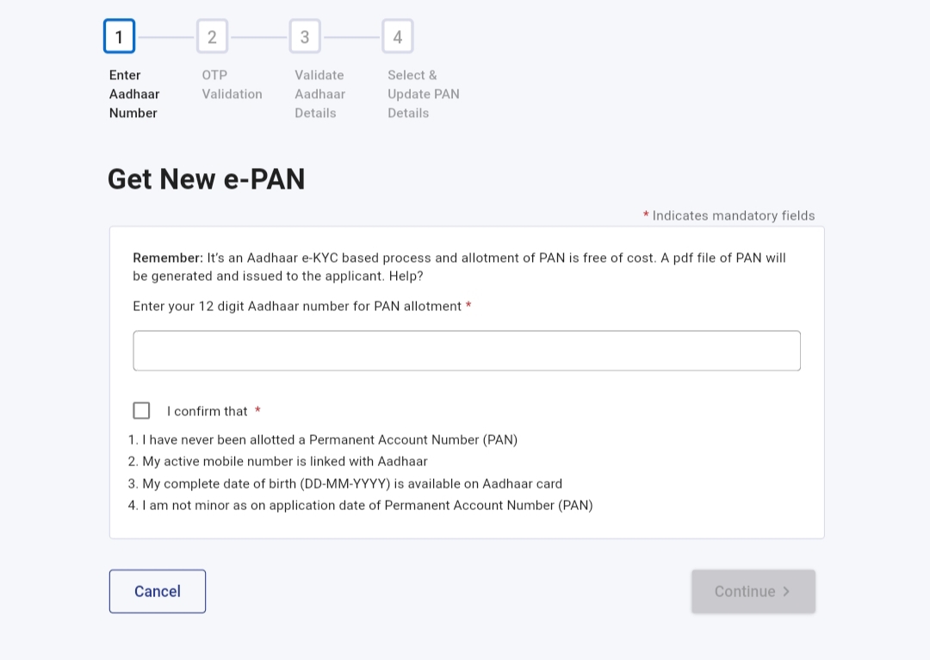Click the 'never been allotted a PAN' statement
The width and height of the screenshot is (930, 660).
point(323,439)
